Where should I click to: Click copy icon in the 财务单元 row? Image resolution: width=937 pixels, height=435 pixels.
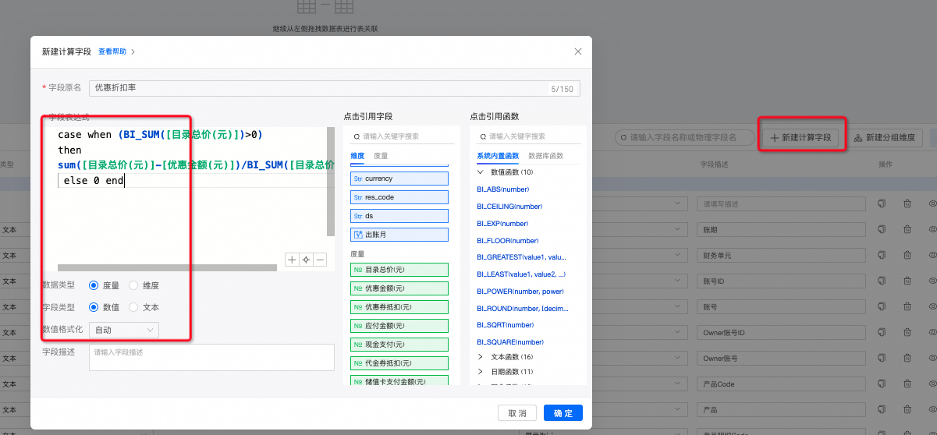(882, 255)
